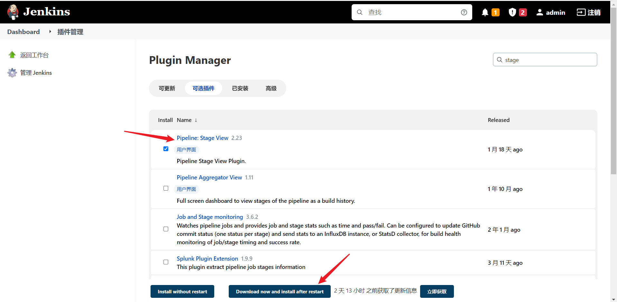The width and height of the screenshot is (617, 302).
Task: Click the 用户界面 tag under Pipeline Aggregator View
Action: (186, 189)
